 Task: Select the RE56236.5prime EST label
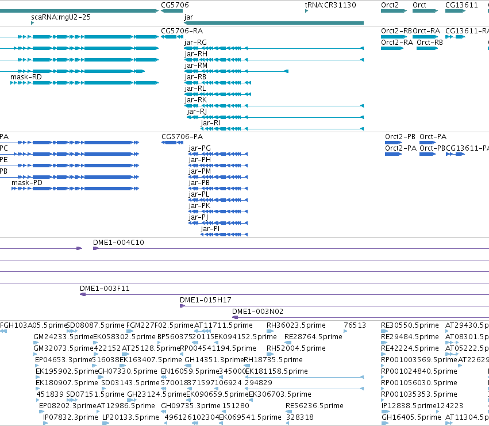[x=314, y=406]
